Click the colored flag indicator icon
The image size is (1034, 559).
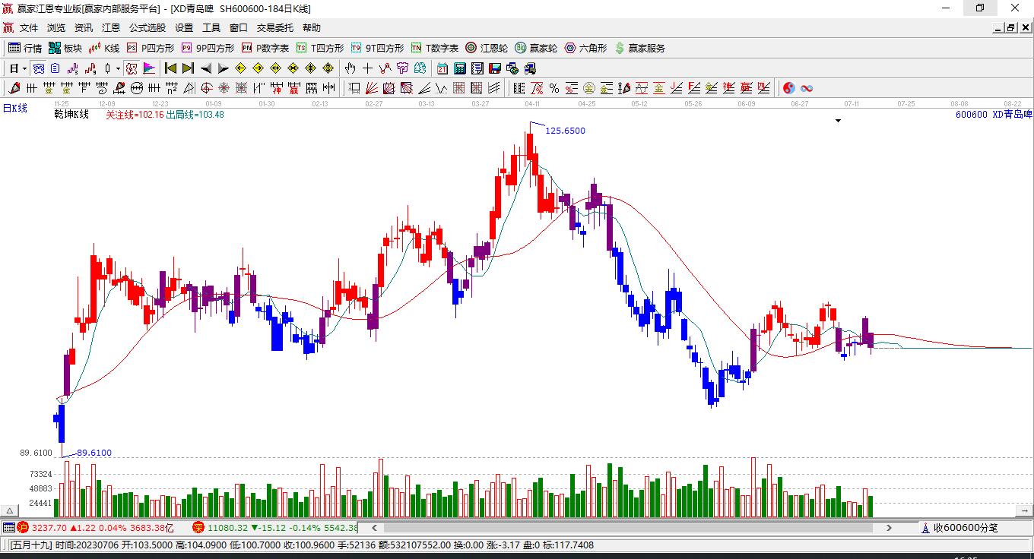click(x=149, y=68)
